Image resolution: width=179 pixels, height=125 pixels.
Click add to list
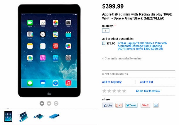[x=146, y=82]
